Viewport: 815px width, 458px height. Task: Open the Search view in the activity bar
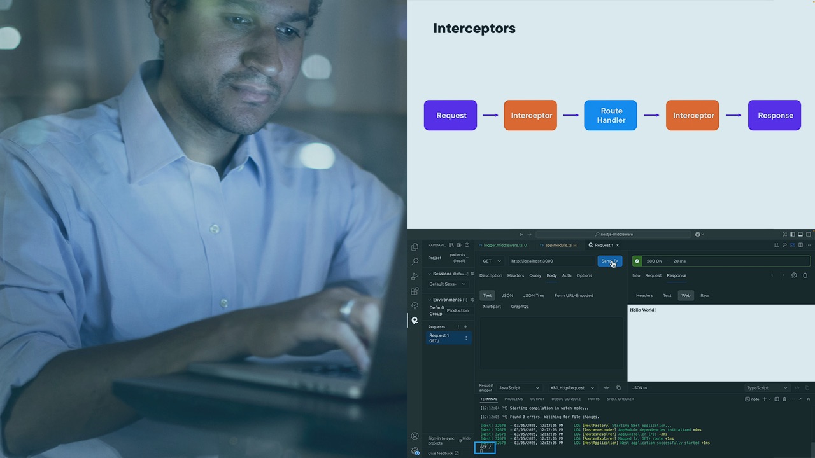[x=415, y=261]
